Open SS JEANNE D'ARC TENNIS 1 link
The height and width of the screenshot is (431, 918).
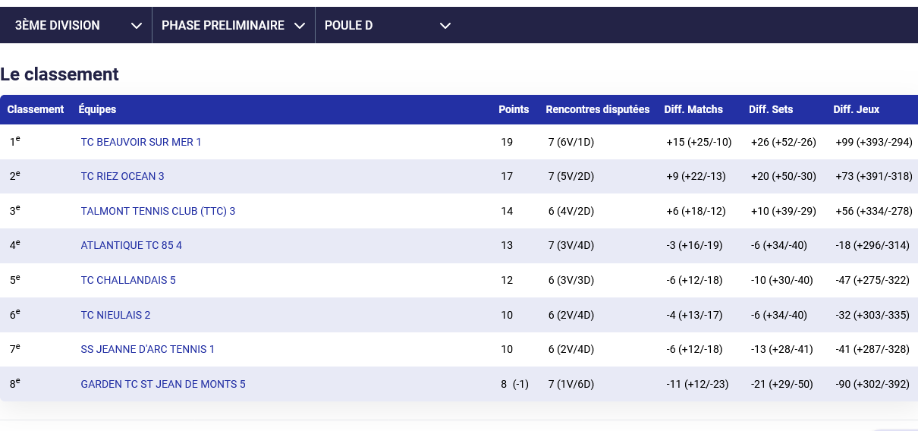point(148,349)
